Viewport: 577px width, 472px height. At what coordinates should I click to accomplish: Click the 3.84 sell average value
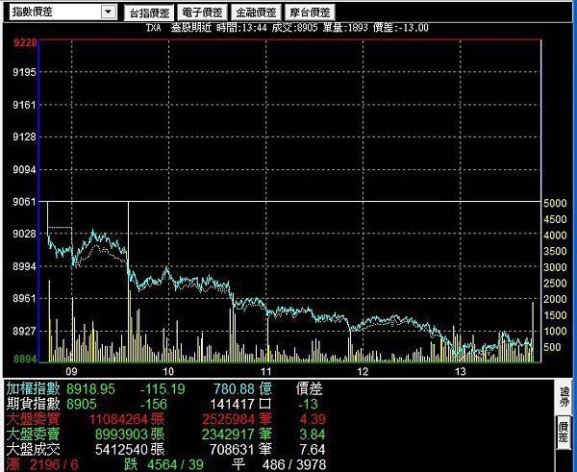pyautogui.click(x=313, y=435)
